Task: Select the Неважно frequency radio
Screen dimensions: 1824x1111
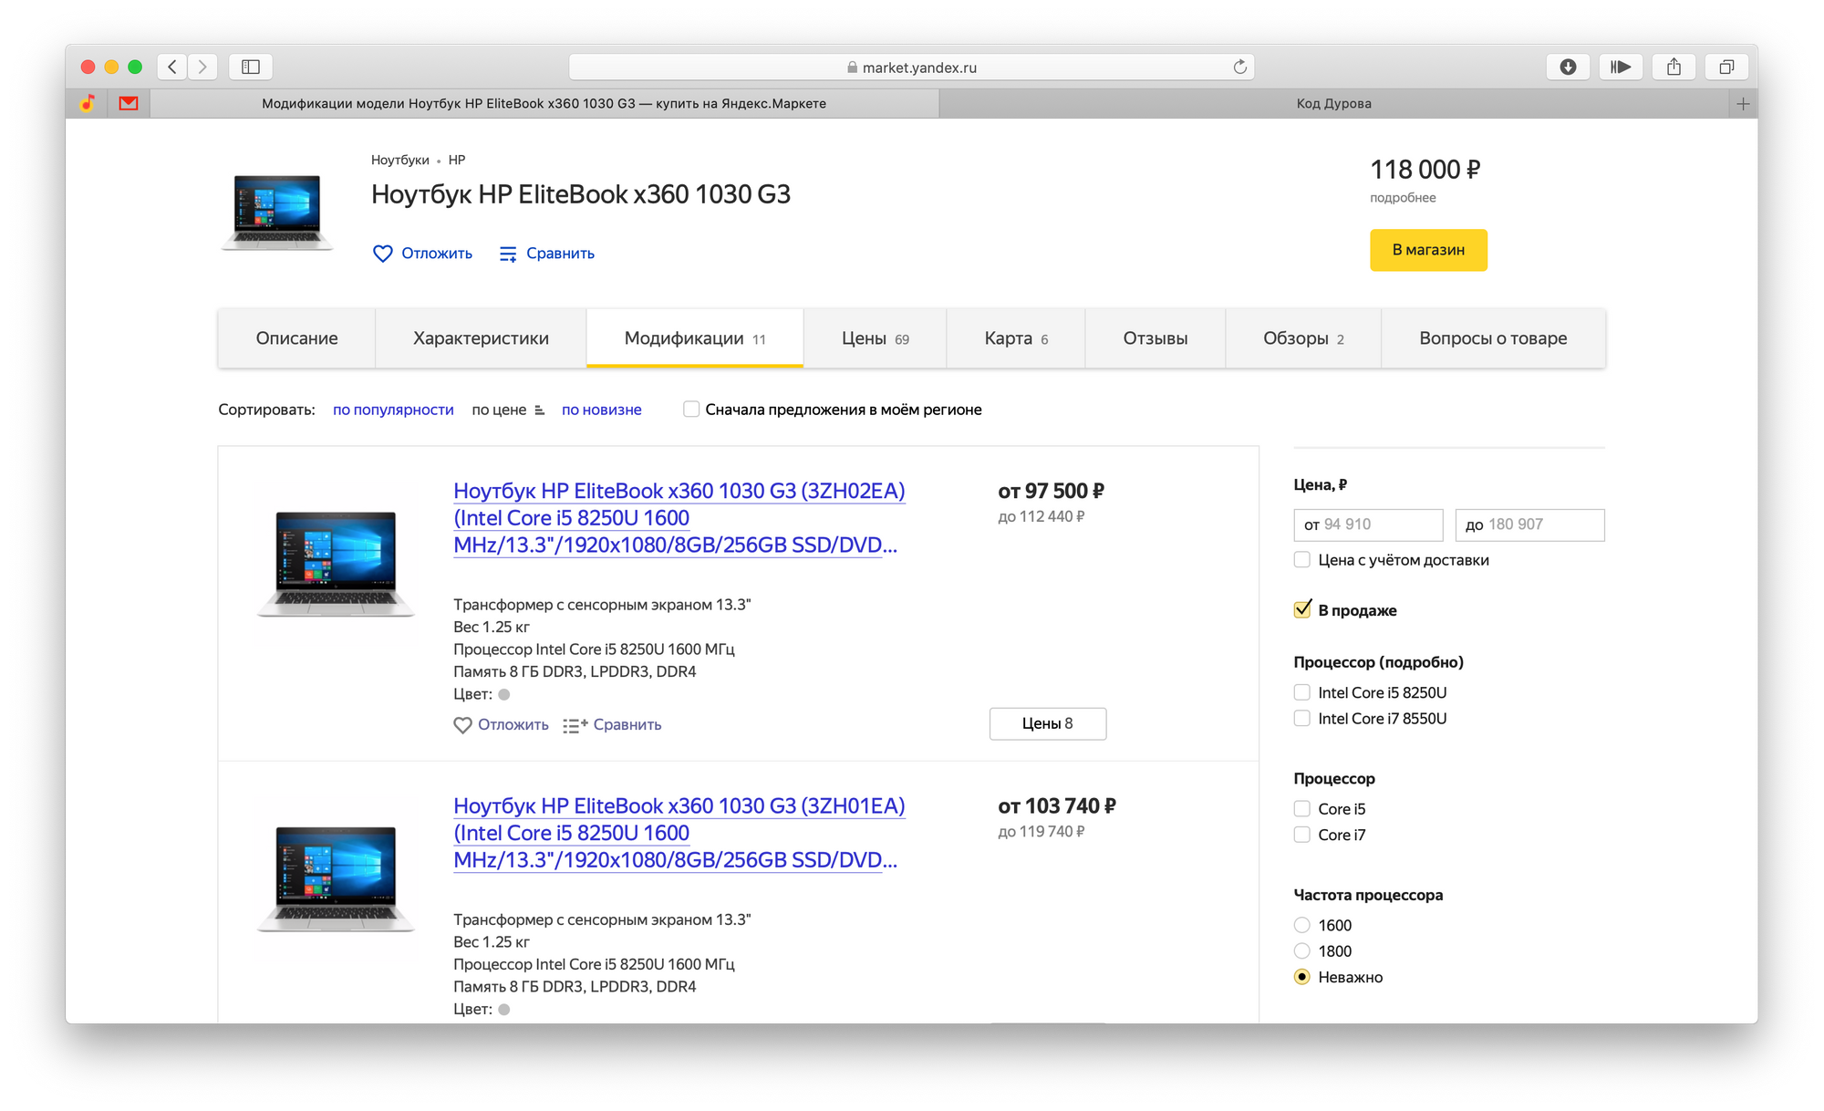Action: point(1301,976)
